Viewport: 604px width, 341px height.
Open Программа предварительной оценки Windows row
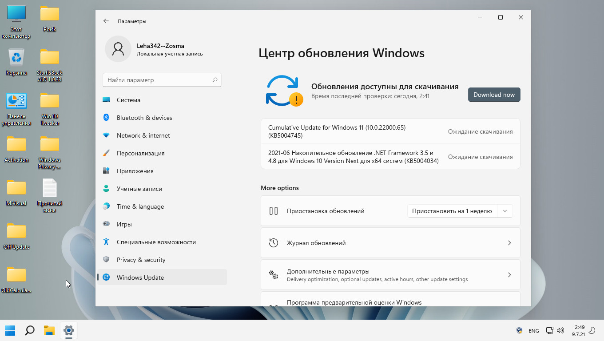point(390,299)
